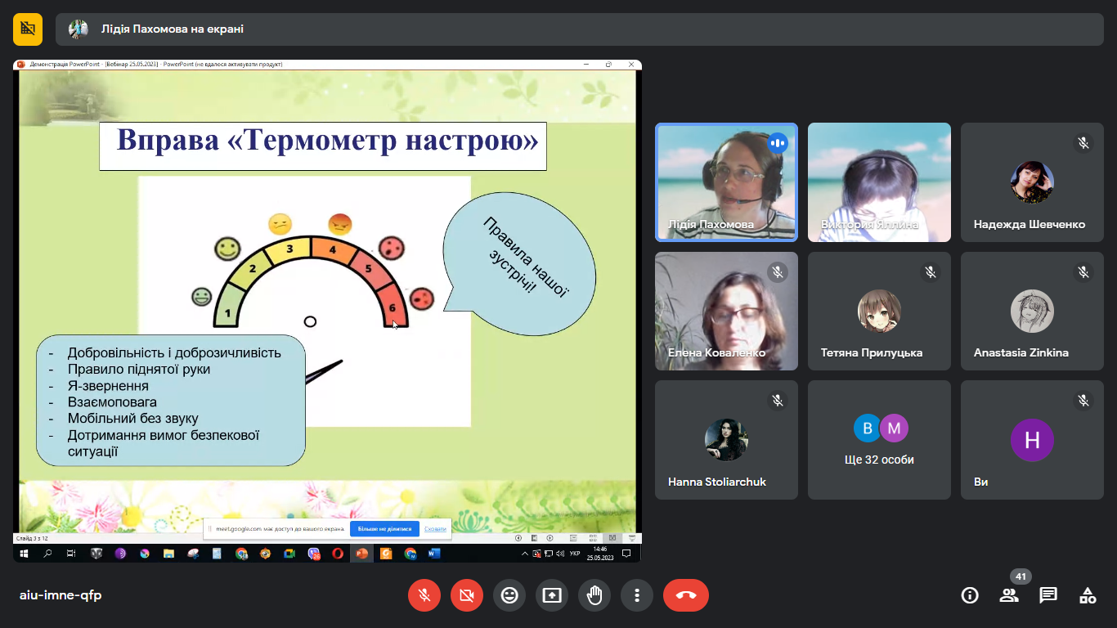Click the 'Сховати' link in sharing bar
The image size is (1117, 628).
[x=435, y=529]
